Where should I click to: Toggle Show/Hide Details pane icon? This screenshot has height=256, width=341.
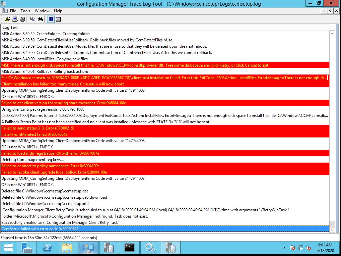[58, 19]
